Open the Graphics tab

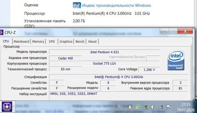[x=66, y=42]
